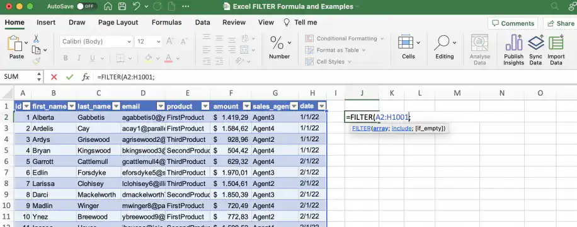Open the email column filter dropdown
Viewport: 577px width, 227px height.
coord(161,107)
